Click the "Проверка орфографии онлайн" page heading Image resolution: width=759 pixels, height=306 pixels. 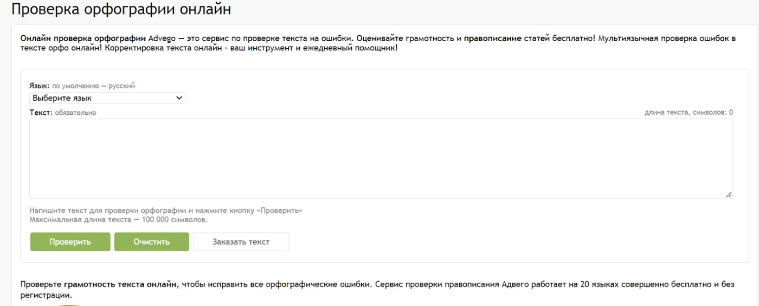point(121,9)
